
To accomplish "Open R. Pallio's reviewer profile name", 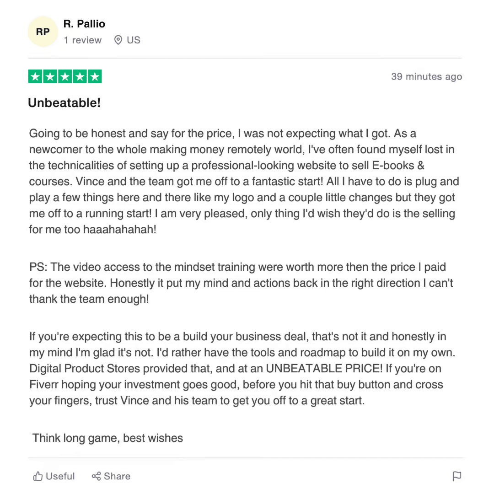I will [x=84, y=24].
